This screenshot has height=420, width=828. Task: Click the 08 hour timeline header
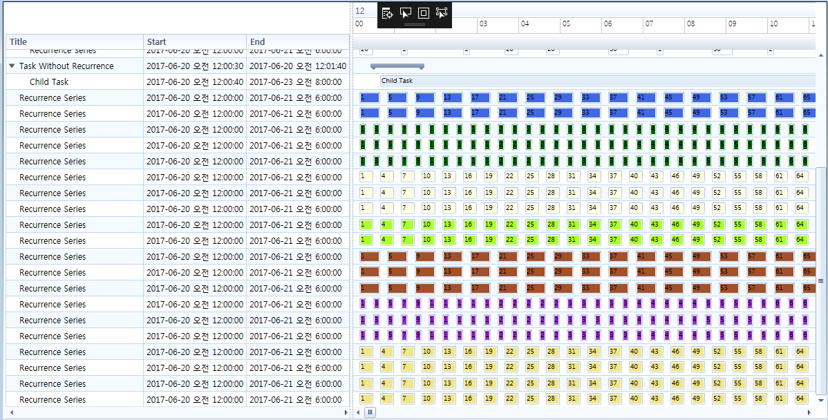click(705, 26)
